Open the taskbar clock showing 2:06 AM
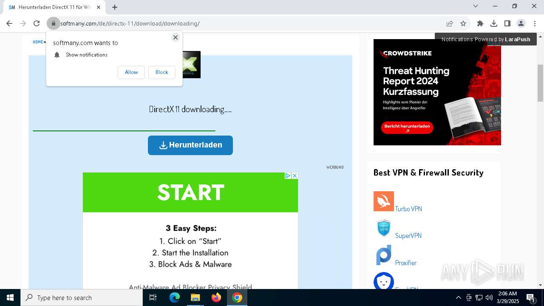 click(x=507, y=297)
